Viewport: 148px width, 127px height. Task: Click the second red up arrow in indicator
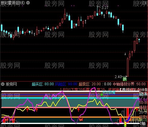(37, 110)
